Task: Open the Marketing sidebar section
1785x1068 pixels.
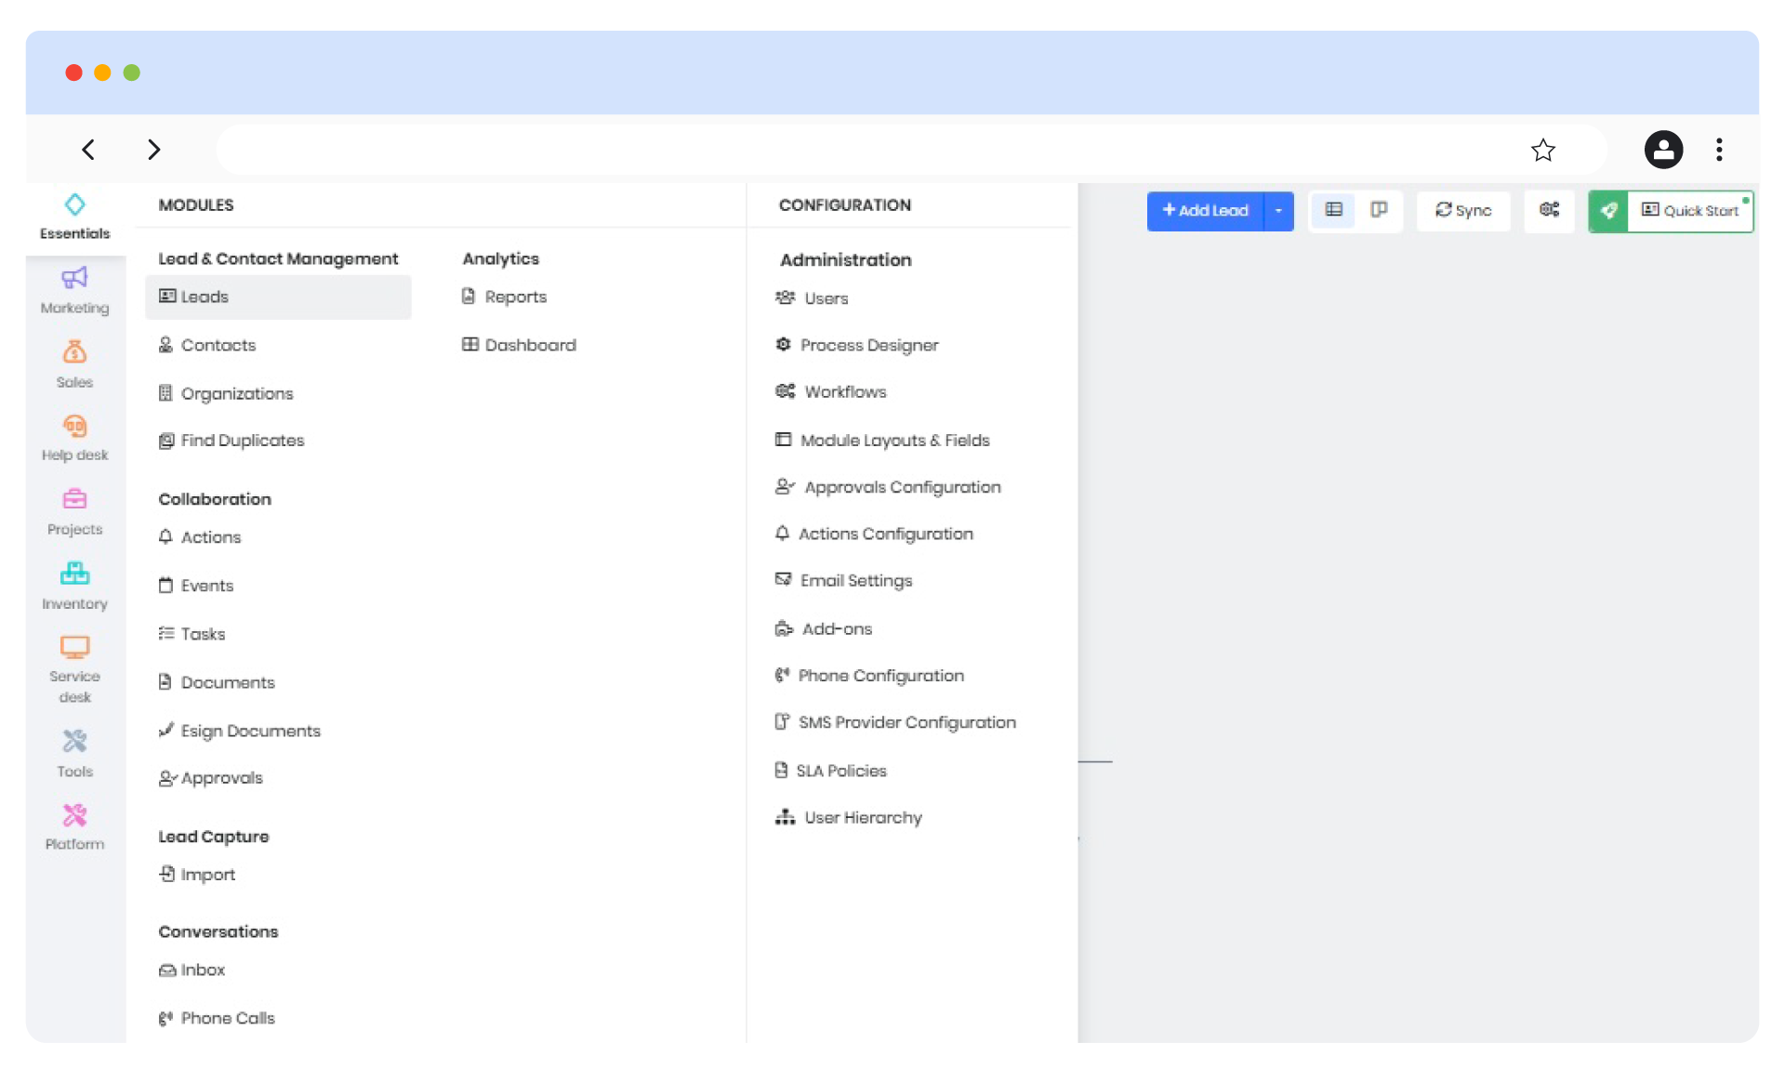Action: [x=74, y=290]
